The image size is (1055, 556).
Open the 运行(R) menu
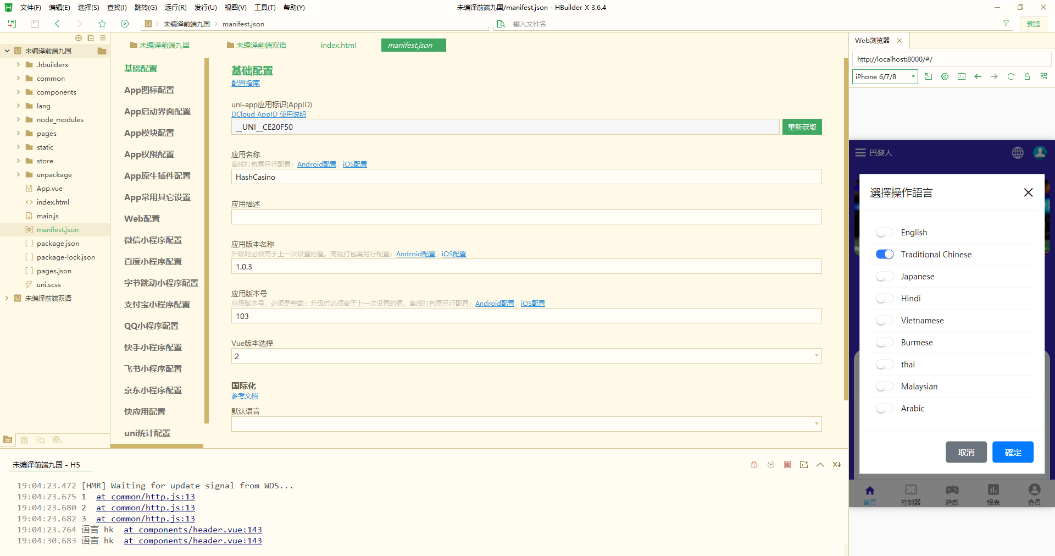coord(175,8)
